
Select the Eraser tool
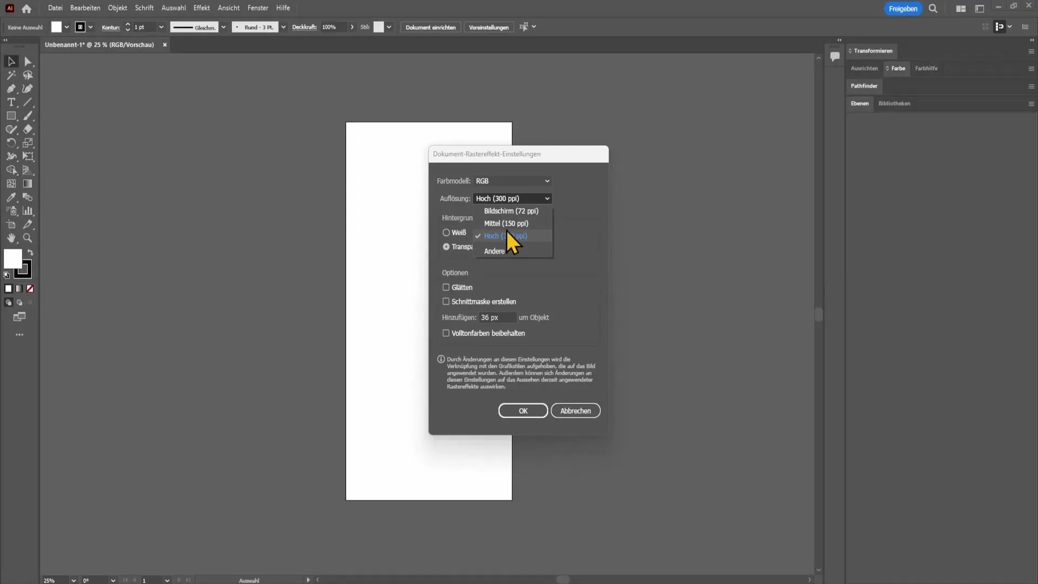[28, 129]
